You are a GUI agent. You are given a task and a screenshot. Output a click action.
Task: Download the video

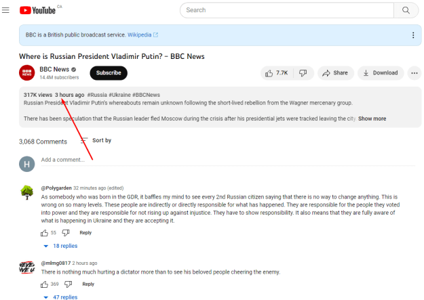381,73
